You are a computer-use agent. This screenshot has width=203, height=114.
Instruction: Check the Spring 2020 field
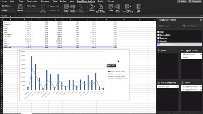[x=159, y=35]
